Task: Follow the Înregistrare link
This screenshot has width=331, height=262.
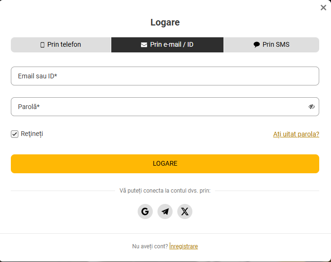Action: coord(183,246)
